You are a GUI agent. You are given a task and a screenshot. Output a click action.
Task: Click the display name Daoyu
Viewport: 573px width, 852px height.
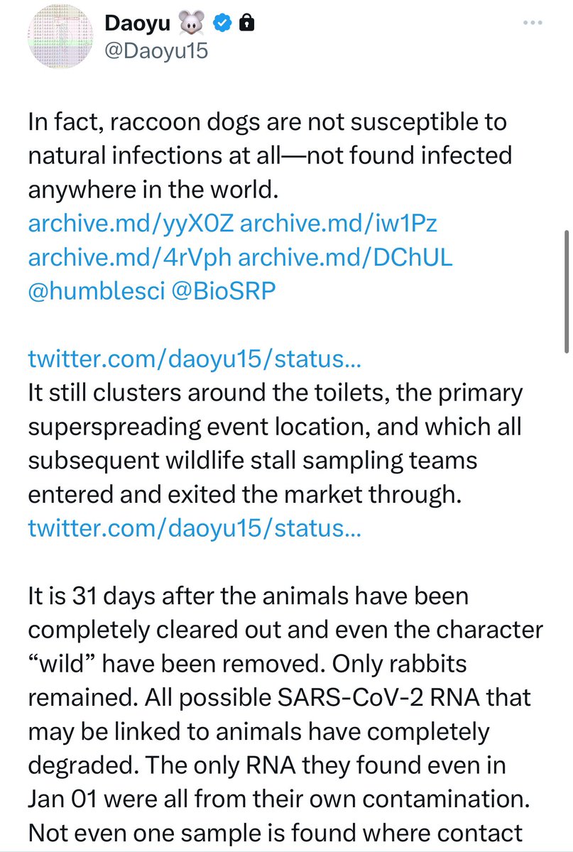(137, 23)
